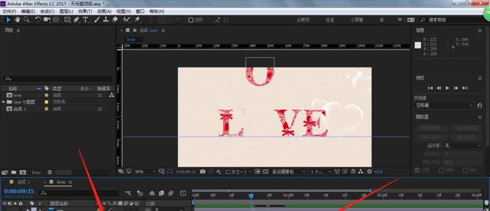Image resolution: width=490 pixels, height=211 pixels.
Task: Click the interpret footage icon in Project panel
Action: point(4,172)
